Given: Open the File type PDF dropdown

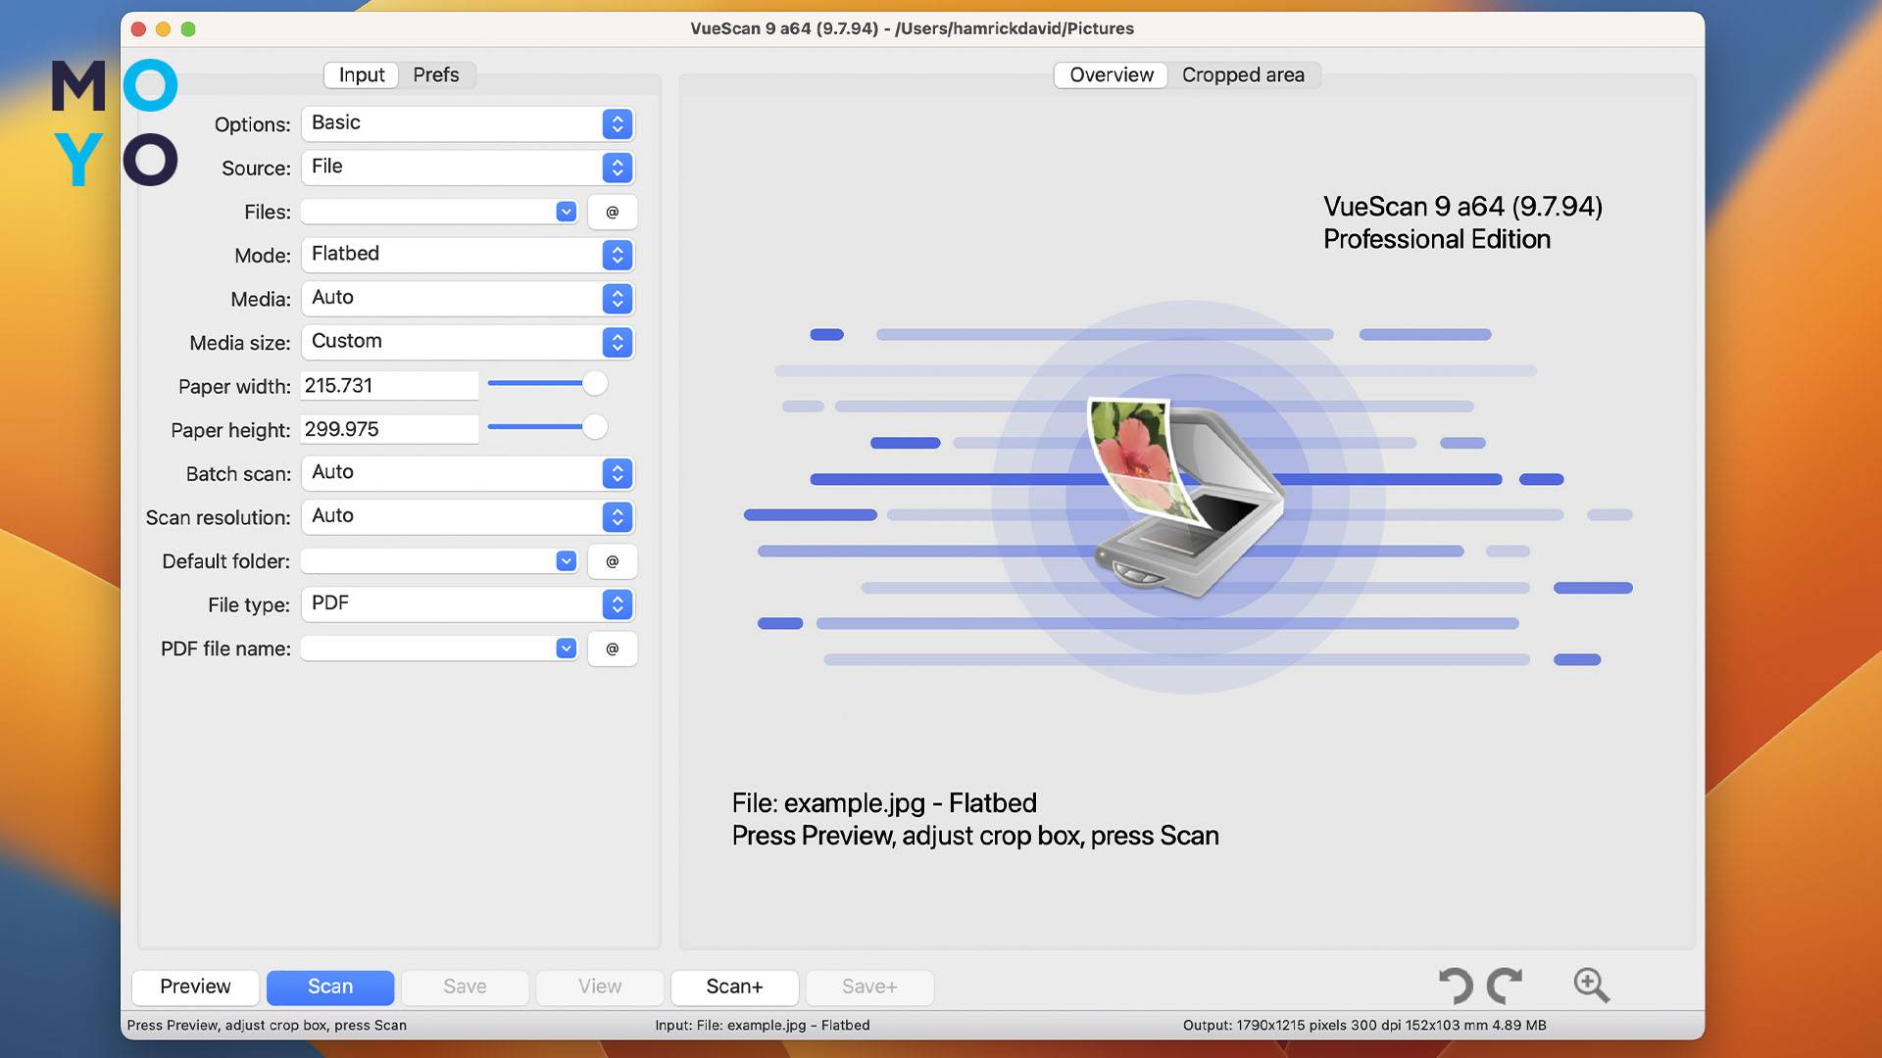Looking at the screenshot, I should [x=617, y=604].
